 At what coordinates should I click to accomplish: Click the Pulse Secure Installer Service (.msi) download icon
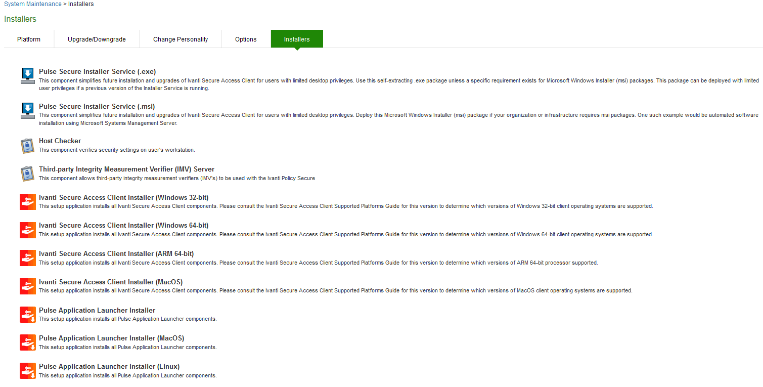(27, 111)
